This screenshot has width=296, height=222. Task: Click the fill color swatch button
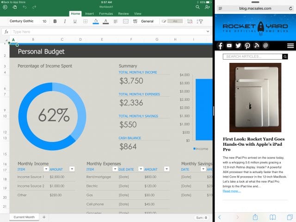[96, 21]
